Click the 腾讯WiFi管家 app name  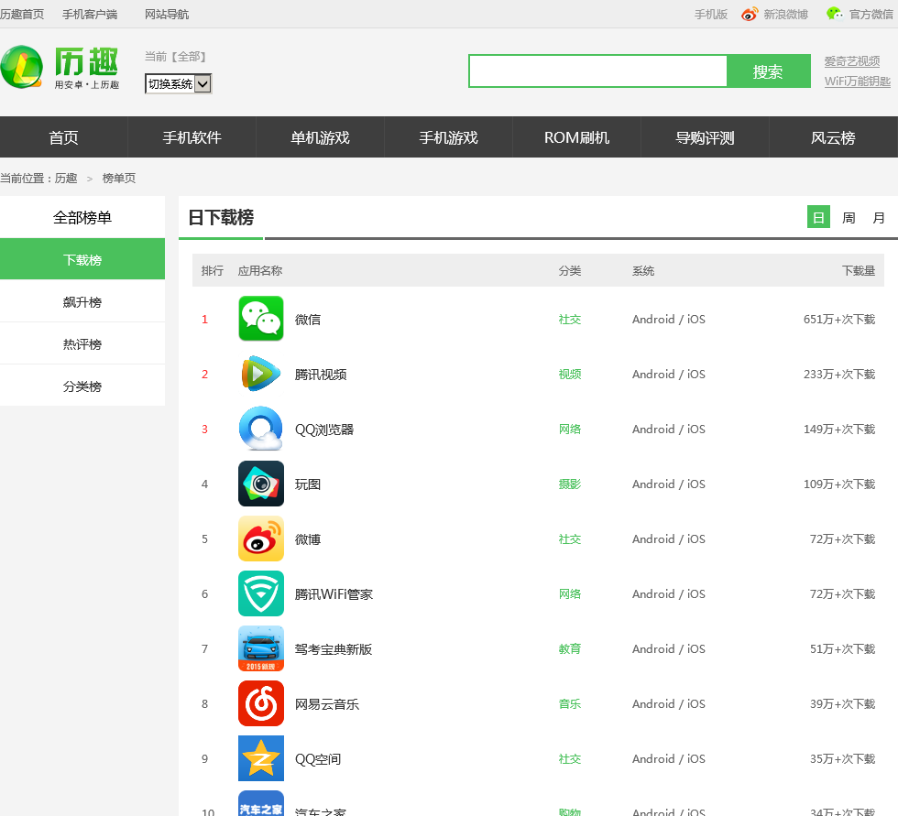pos(334,594)
